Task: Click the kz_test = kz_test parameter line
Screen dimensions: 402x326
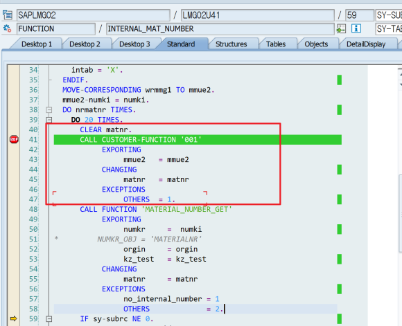Action: click(165, 259)
